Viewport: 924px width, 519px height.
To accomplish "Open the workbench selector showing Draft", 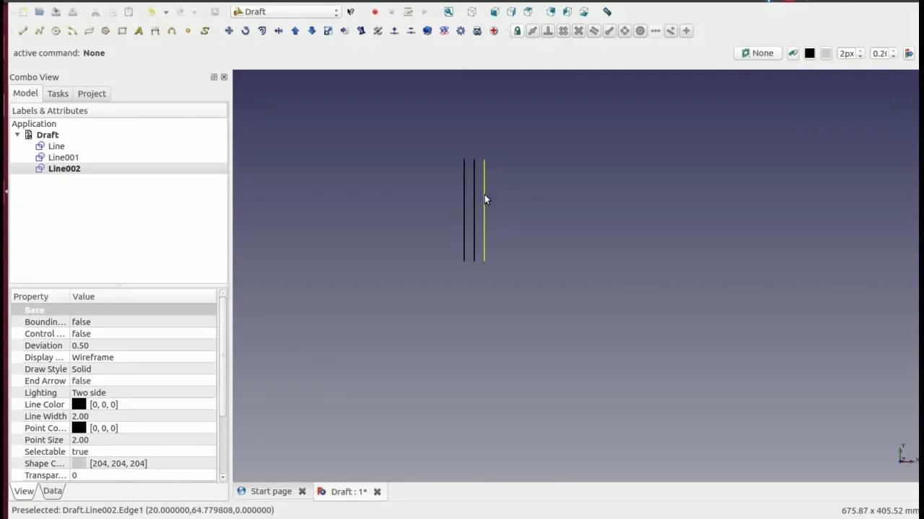I will point(285,11).
